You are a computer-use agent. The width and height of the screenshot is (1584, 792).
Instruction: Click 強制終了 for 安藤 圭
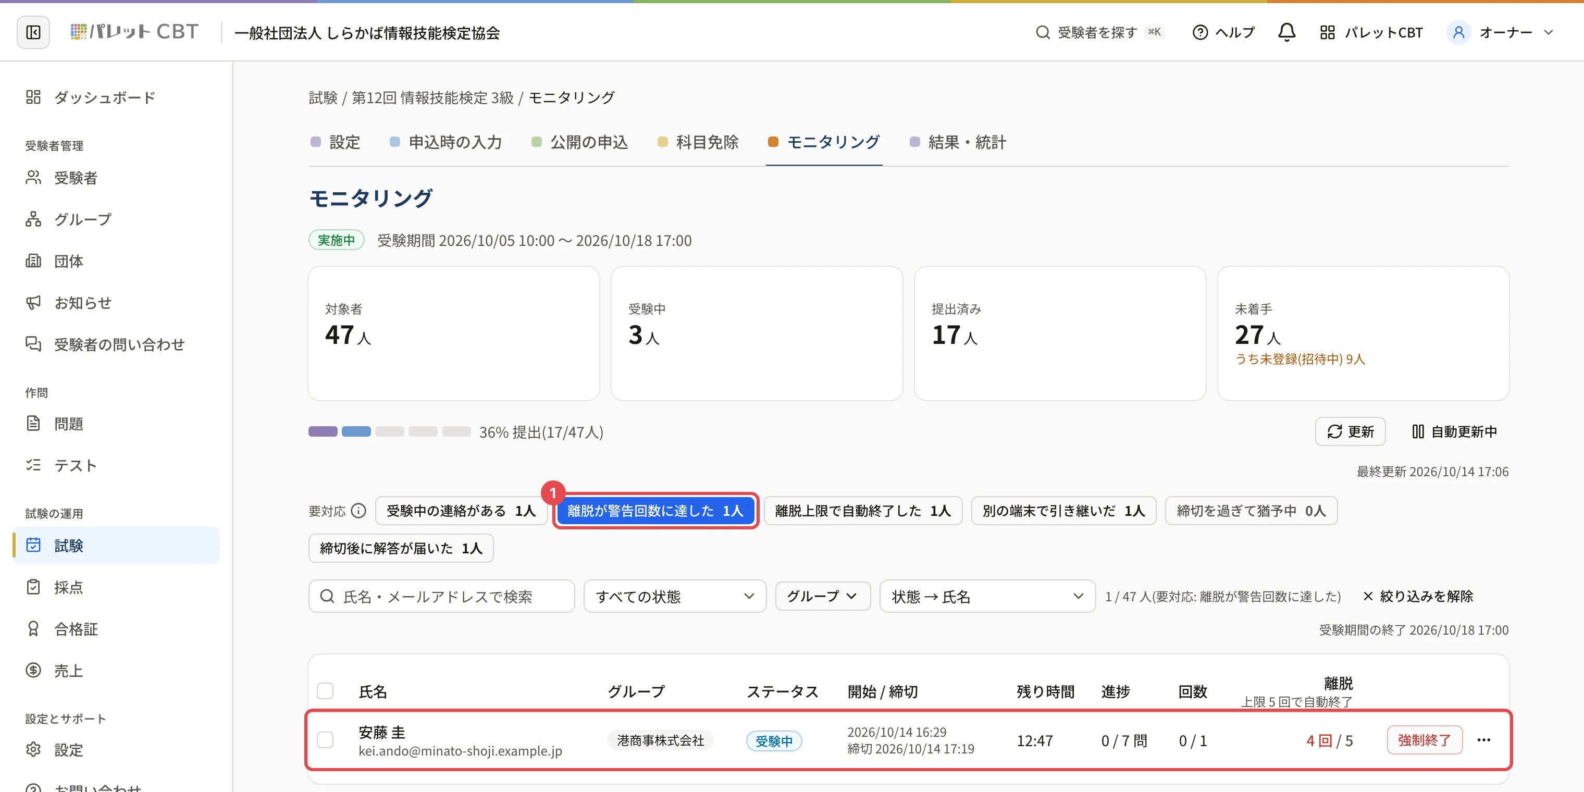point(1424,740)
